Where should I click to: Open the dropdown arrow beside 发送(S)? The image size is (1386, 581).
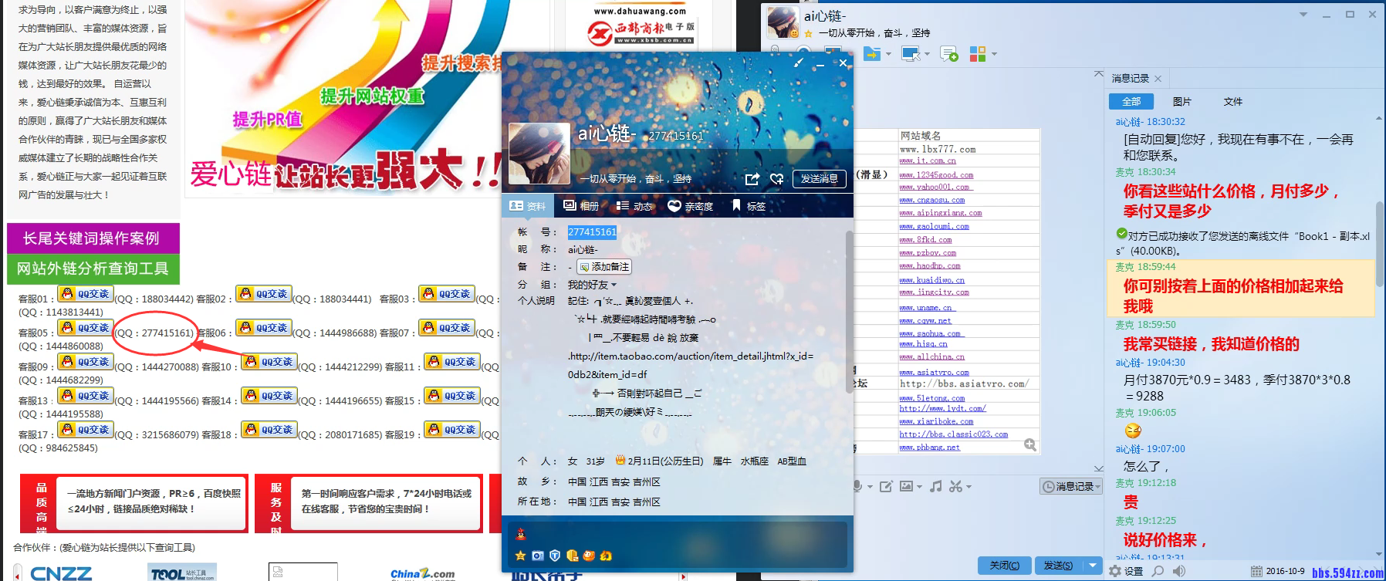pos(1093,565)
